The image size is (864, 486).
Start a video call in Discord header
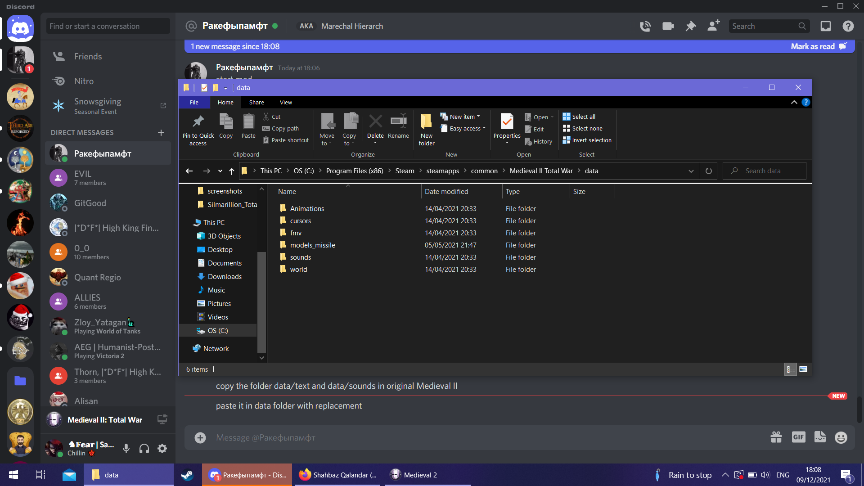click(668, 26)
